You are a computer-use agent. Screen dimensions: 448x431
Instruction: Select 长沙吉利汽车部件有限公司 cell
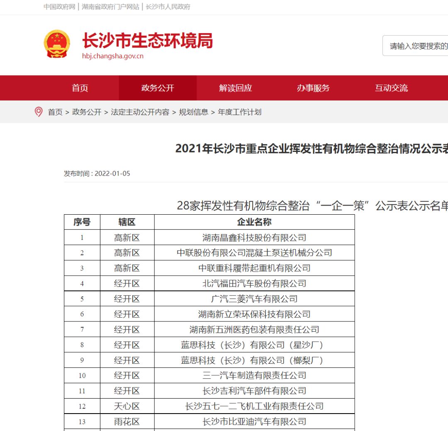(255, 391)
